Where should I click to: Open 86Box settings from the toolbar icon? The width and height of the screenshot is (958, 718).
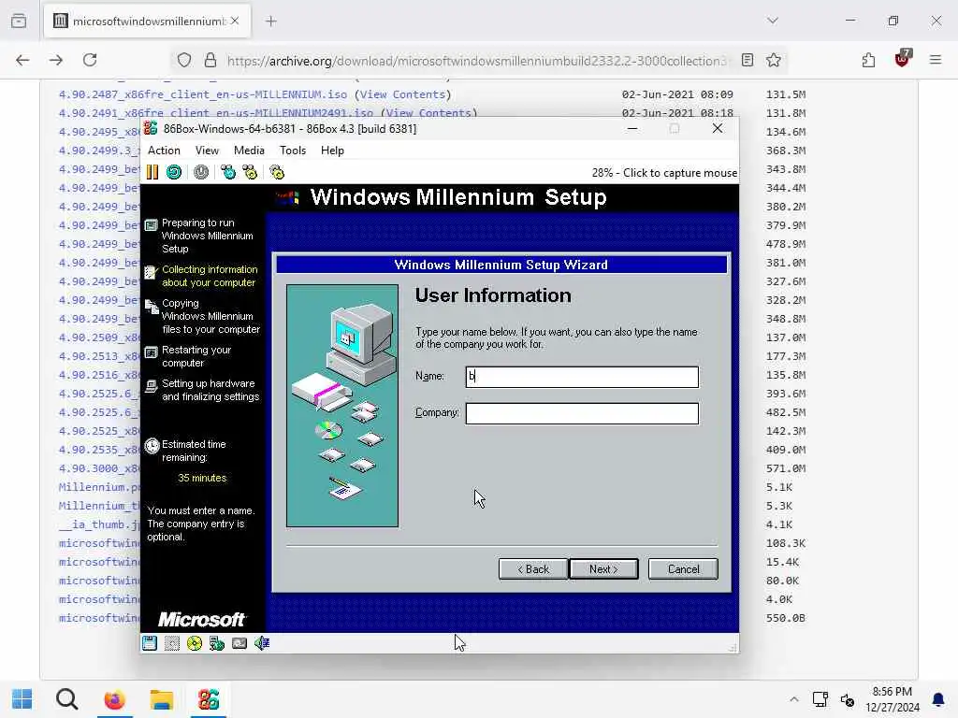coord(277,172)
